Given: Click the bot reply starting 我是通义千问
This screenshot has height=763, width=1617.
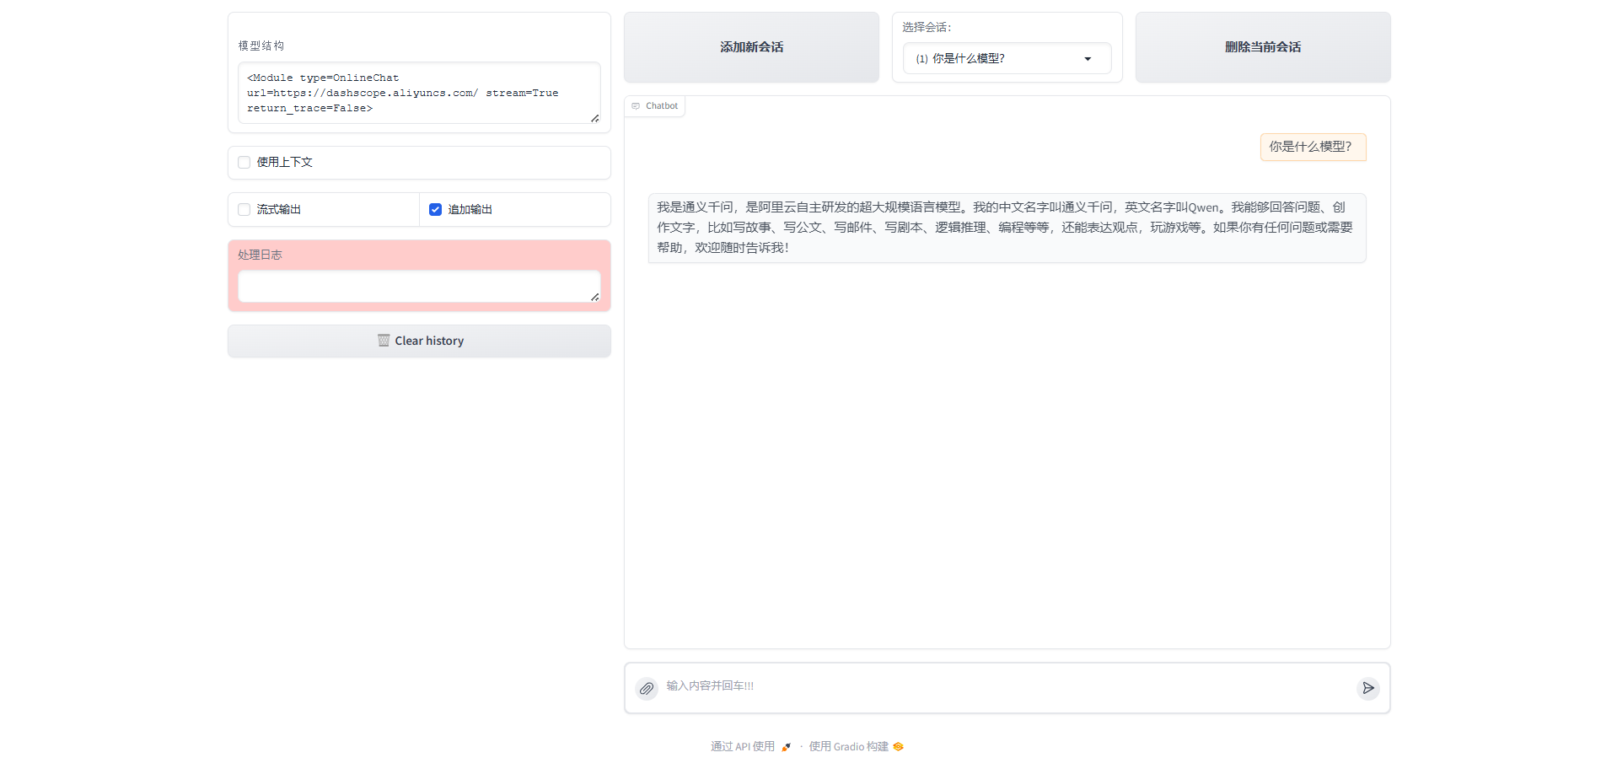Looking at the screenshot, I should (1007, 228).
